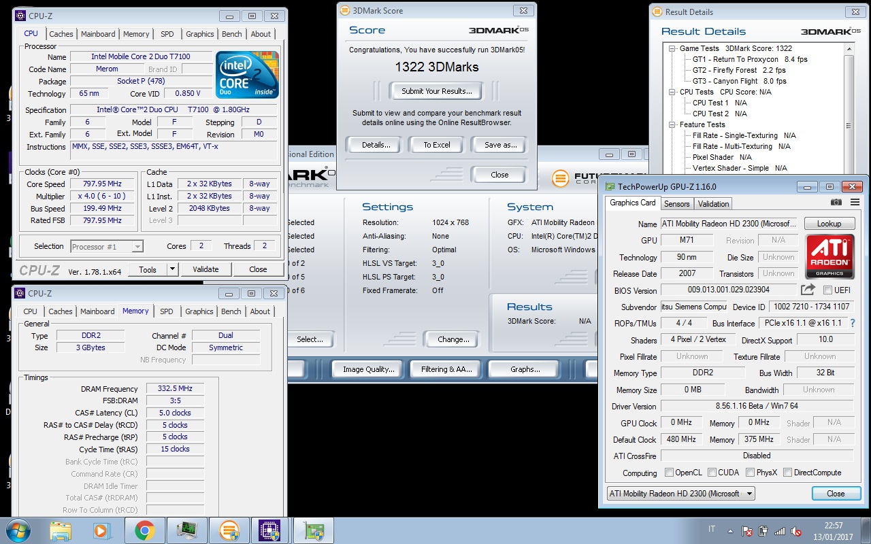Take a GPU-Z screenshot with the camera icon
Screen dimensions: 871x544
[836, 202]
